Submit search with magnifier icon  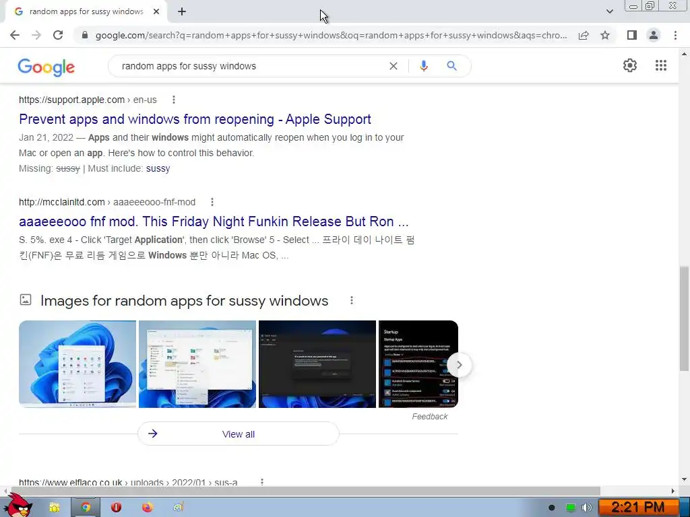pos(451,66)
